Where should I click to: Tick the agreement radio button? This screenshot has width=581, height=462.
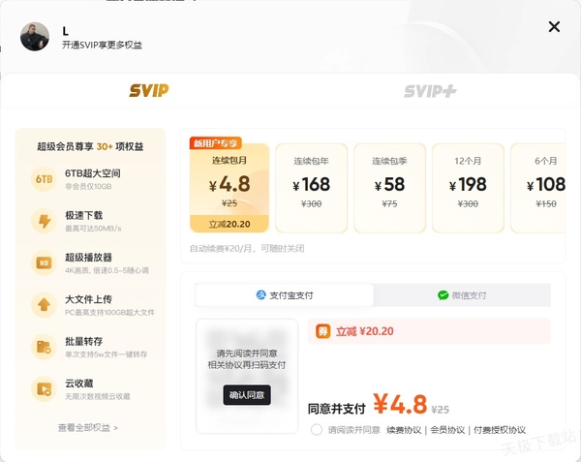click(x=317, y=430)
